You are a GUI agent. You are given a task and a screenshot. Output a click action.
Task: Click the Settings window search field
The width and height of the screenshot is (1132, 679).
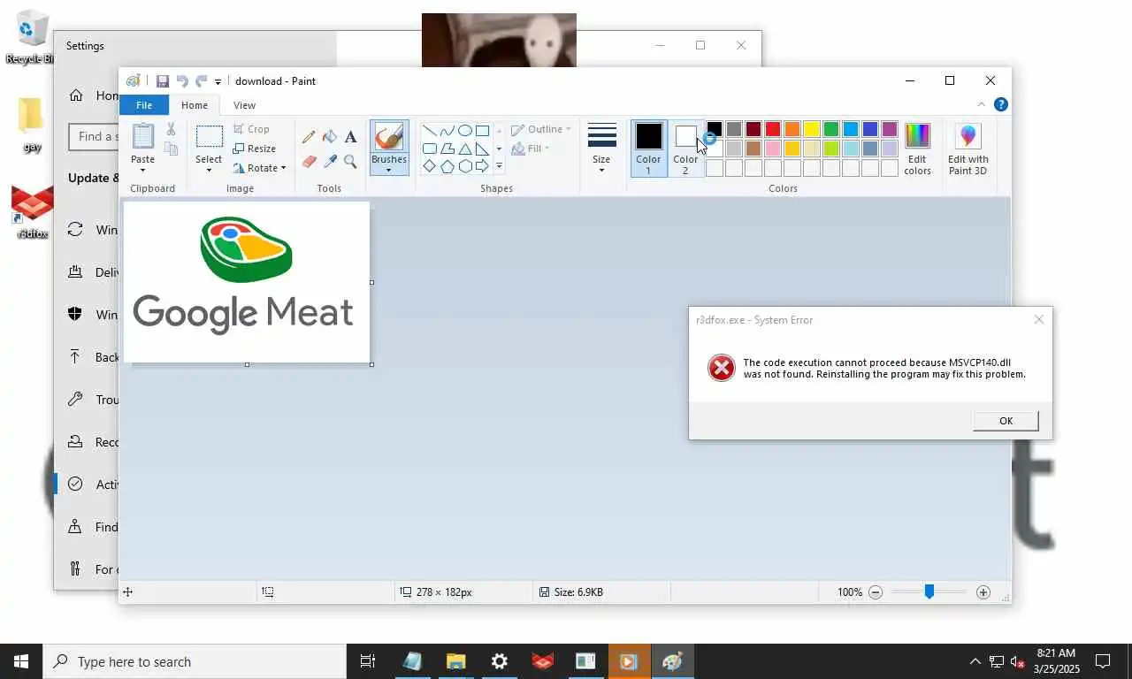pos(94,136)
